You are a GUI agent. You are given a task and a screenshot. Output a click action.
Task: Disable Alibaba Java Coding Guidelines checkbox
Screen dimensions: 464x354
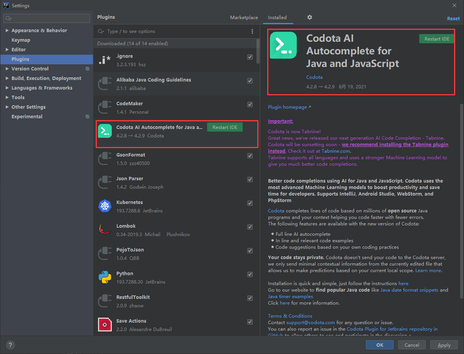(250, 81)
